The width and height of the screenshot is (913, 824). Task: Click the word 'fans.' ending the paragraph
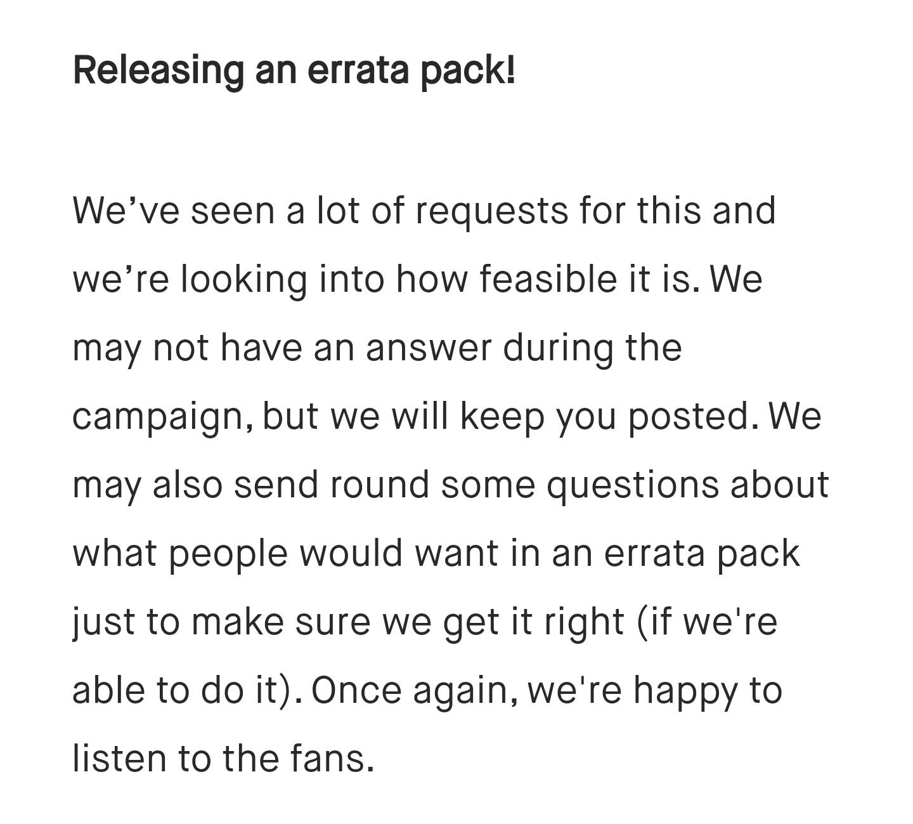[x=332, y=758]
